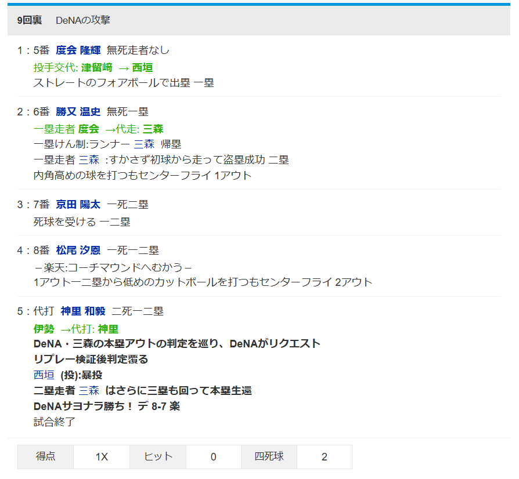The image size is (519, 479).
Task: Click the 投手交代: 津留﨑 → 西垣 text
Action: (93, 68)
